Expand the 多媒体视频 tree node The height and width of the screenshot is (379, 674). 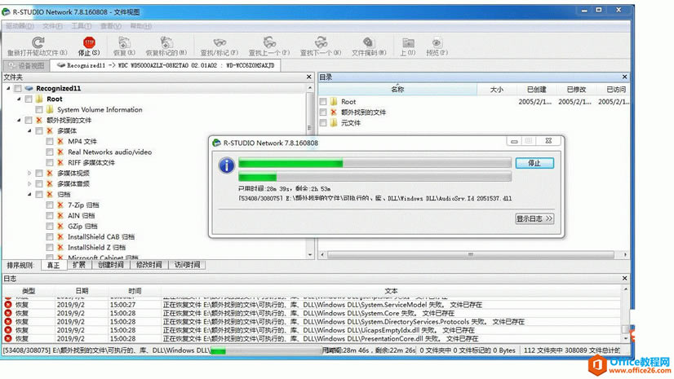pyautogui.click(x=29, y=174)
